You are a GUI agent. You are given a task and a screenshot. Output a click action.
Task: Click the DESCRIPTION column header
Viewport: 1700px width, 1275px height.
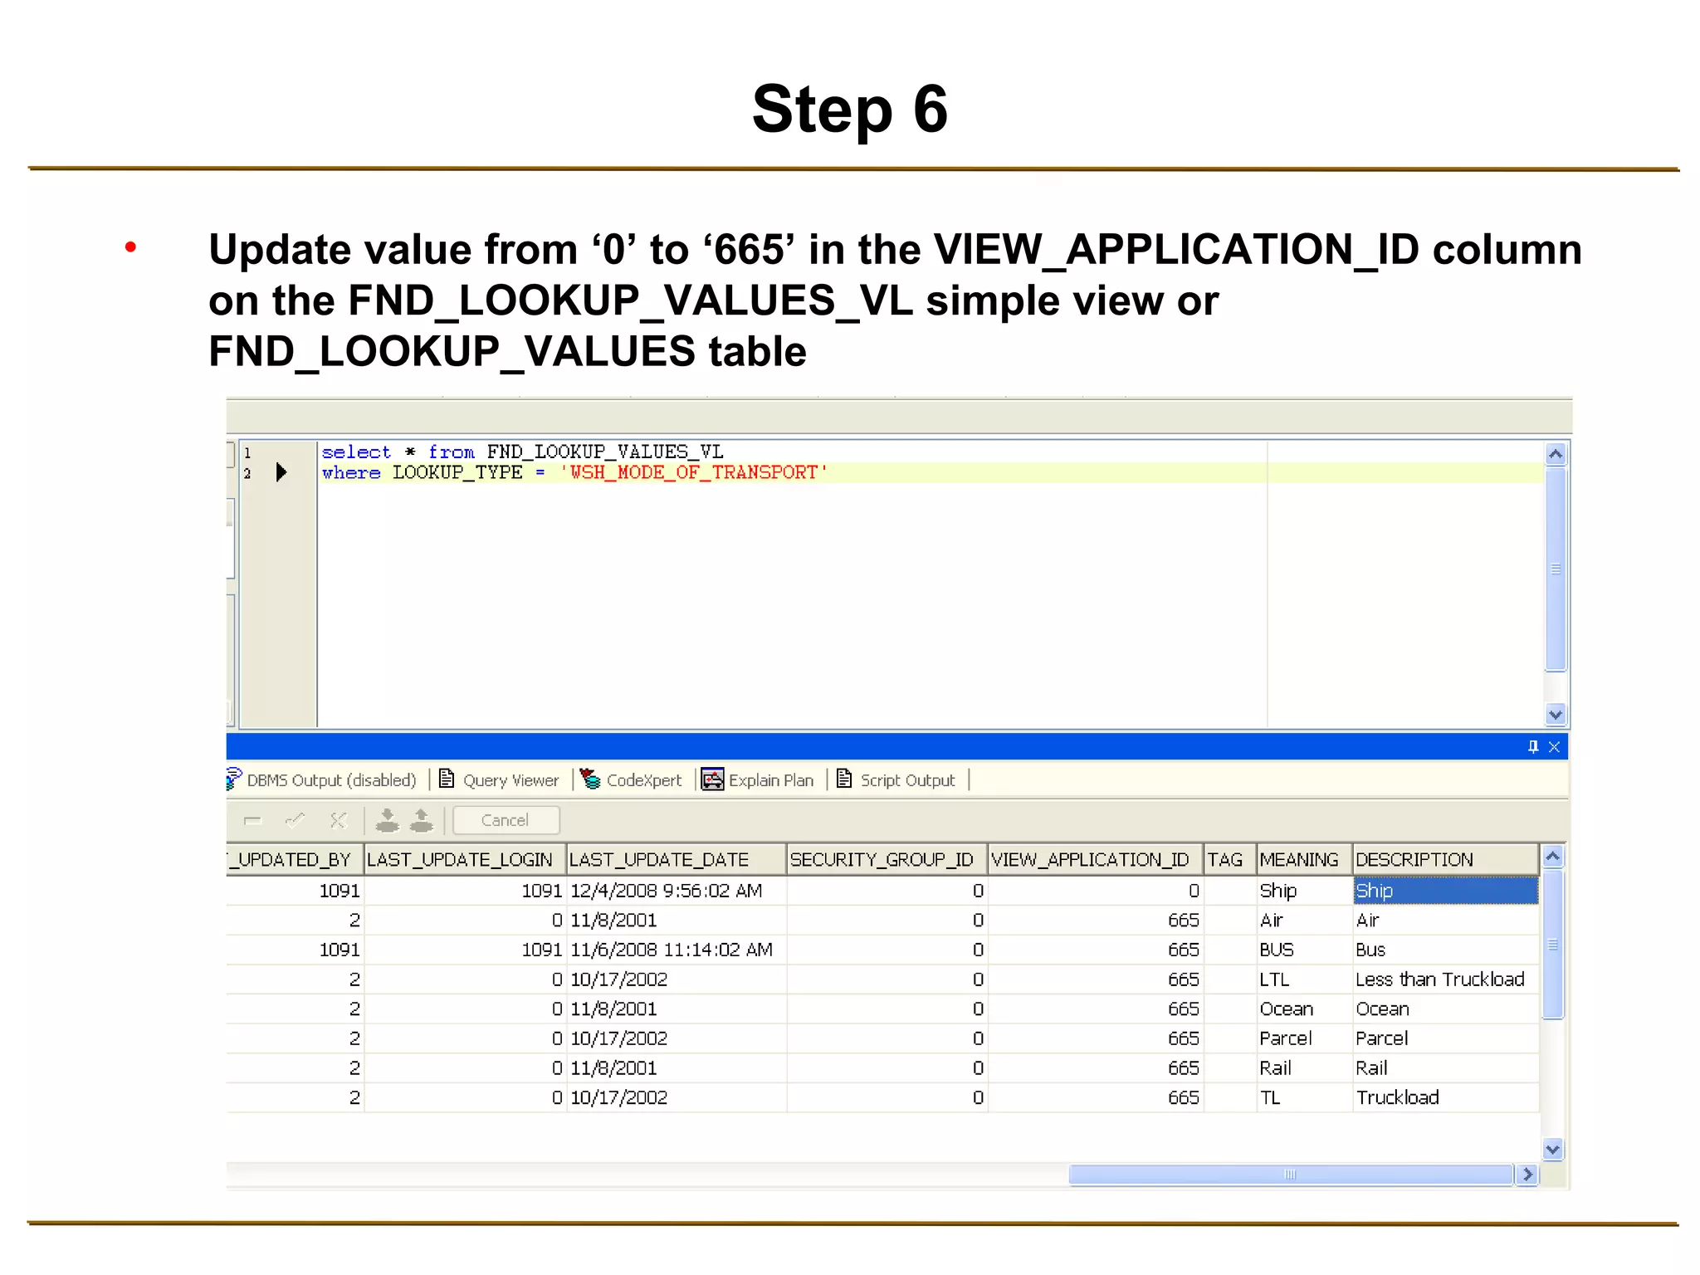pos(1446,860)
